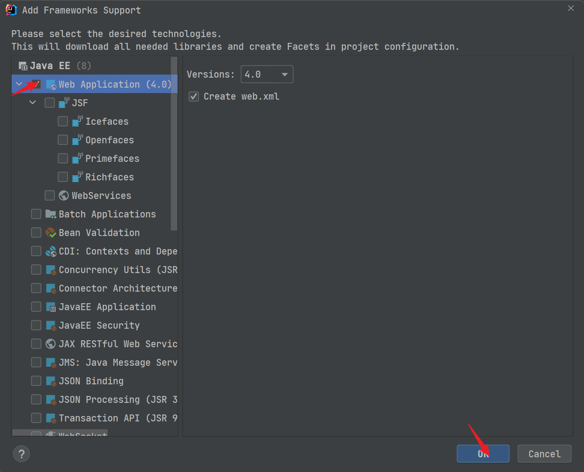Click the JSON Processing icon
This screenshot has width=584, height=472.
[51, 399]
